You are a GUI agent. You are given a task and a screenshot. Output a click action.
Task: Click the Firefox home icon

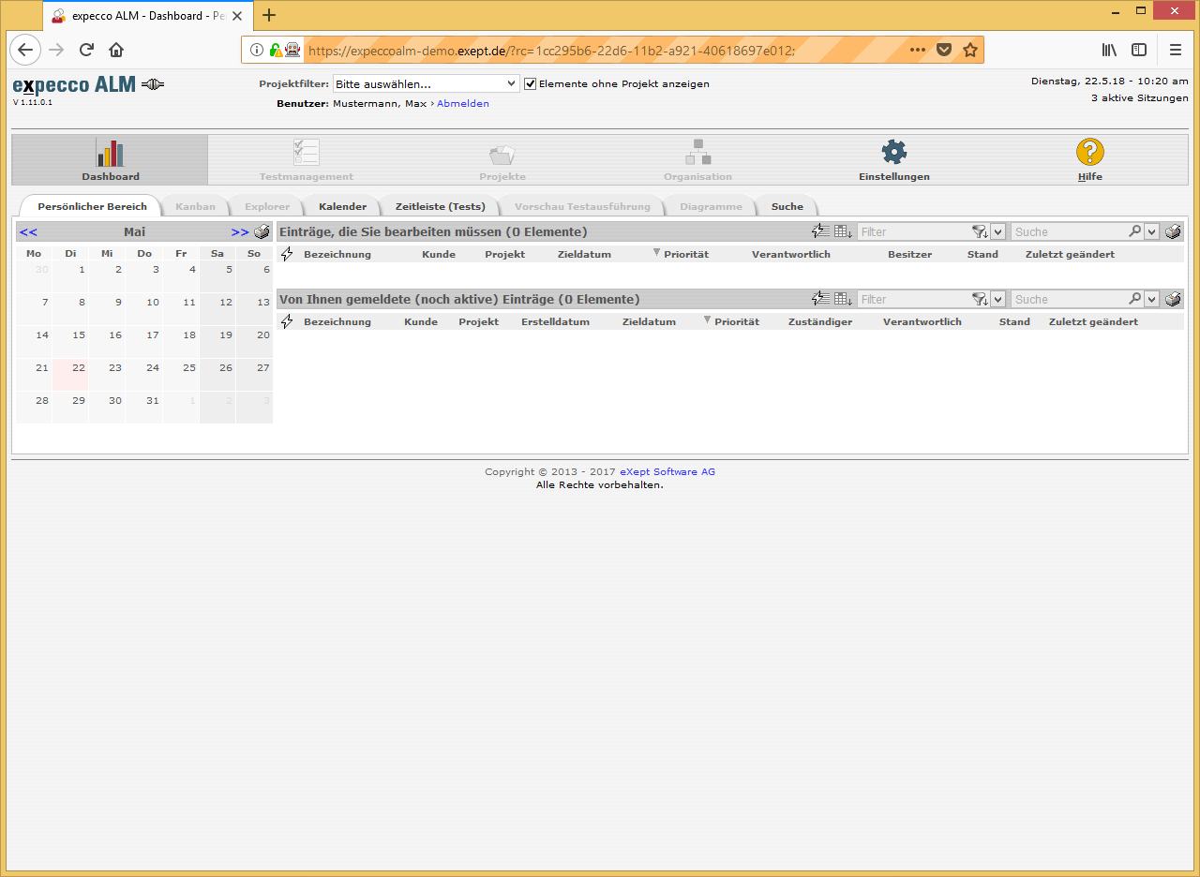(116, 50)
